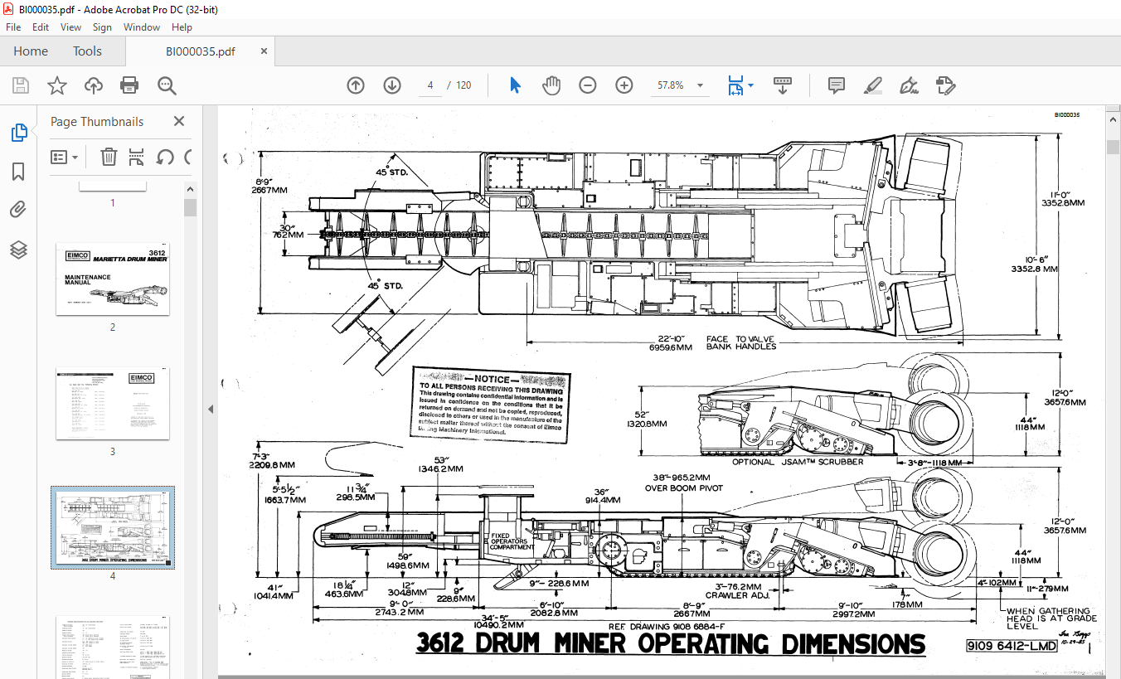This screenshot has width=1121, height=679.
Task: Print the document
Action: (x=129, y=85)
